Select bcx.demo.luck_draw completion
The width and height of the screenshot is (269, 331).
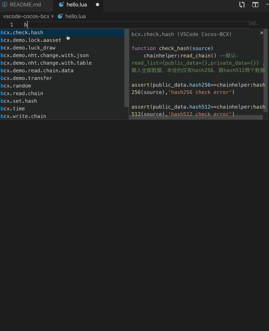[62, 48]
